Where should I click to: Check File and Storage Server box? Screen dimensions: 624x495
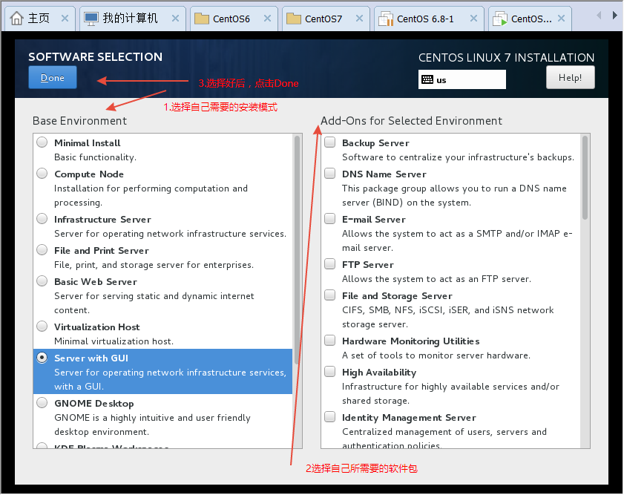[330, 295]
